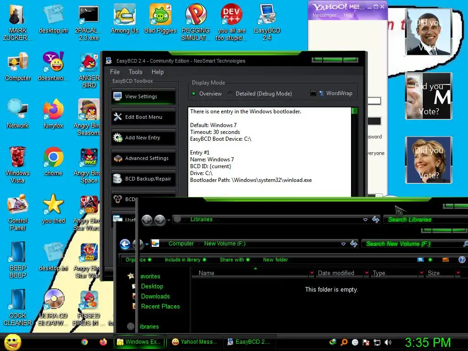Open the EasyBCD 2.4 desktop shortcut
This screenshot has width=468, height=351.
tap(267, 22)
